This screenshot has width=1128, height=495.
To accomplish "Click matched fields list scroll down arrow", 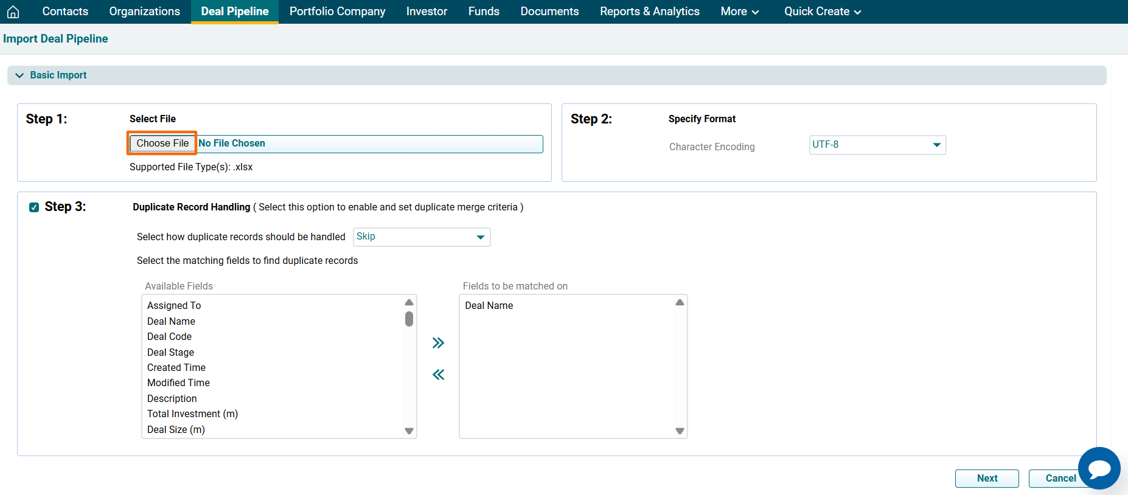I will point(680,431).
